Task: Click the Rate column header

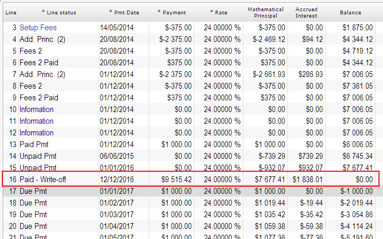Action: 218,12
